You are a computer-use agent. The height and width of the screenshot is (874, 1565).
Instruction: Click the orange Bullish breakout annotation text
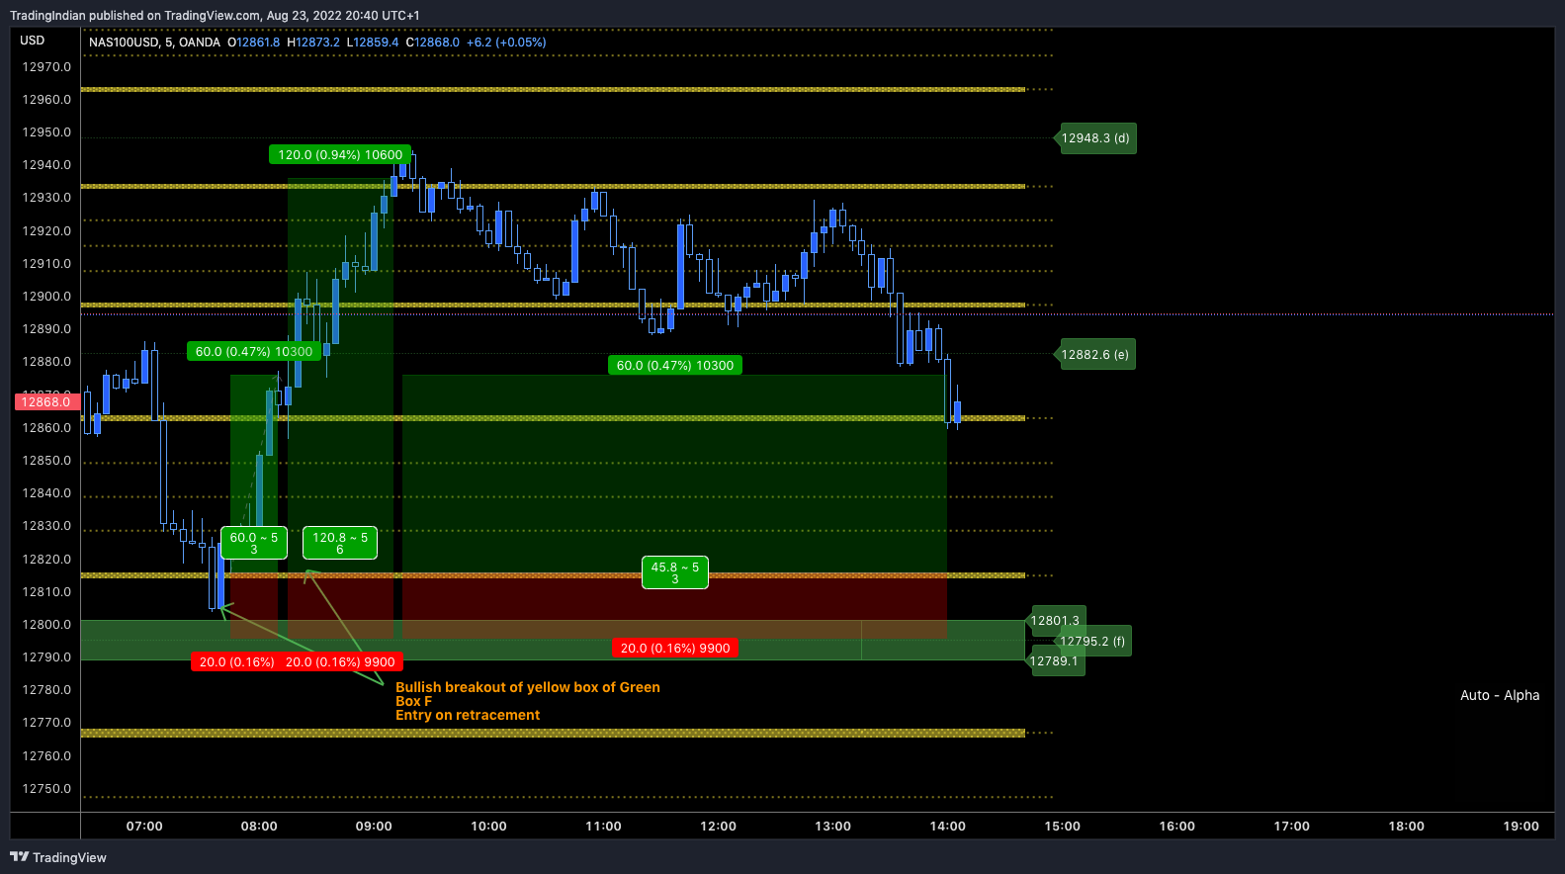click(528, 701)
